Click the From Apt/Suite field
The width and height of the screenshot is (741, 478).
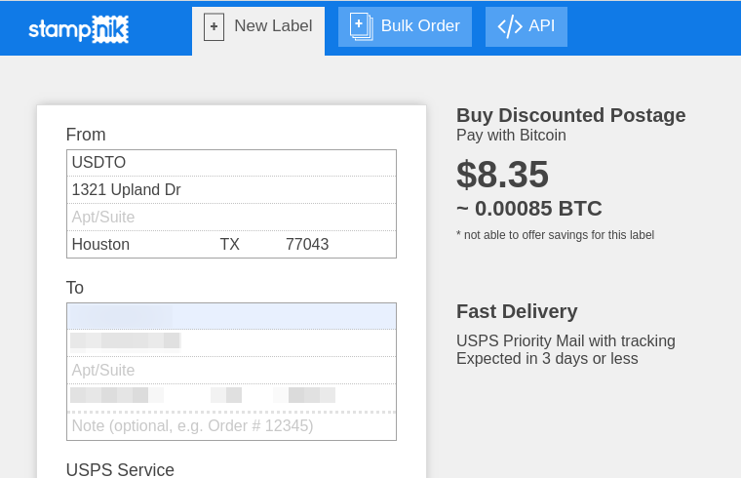(232, 218)
